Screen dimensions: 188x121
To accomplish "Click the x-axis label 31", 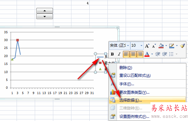I will tap(92, 93).
